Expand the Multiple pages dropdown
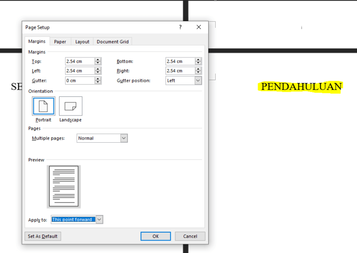Viewport: 357px width, 253px height. pos(102,138)
